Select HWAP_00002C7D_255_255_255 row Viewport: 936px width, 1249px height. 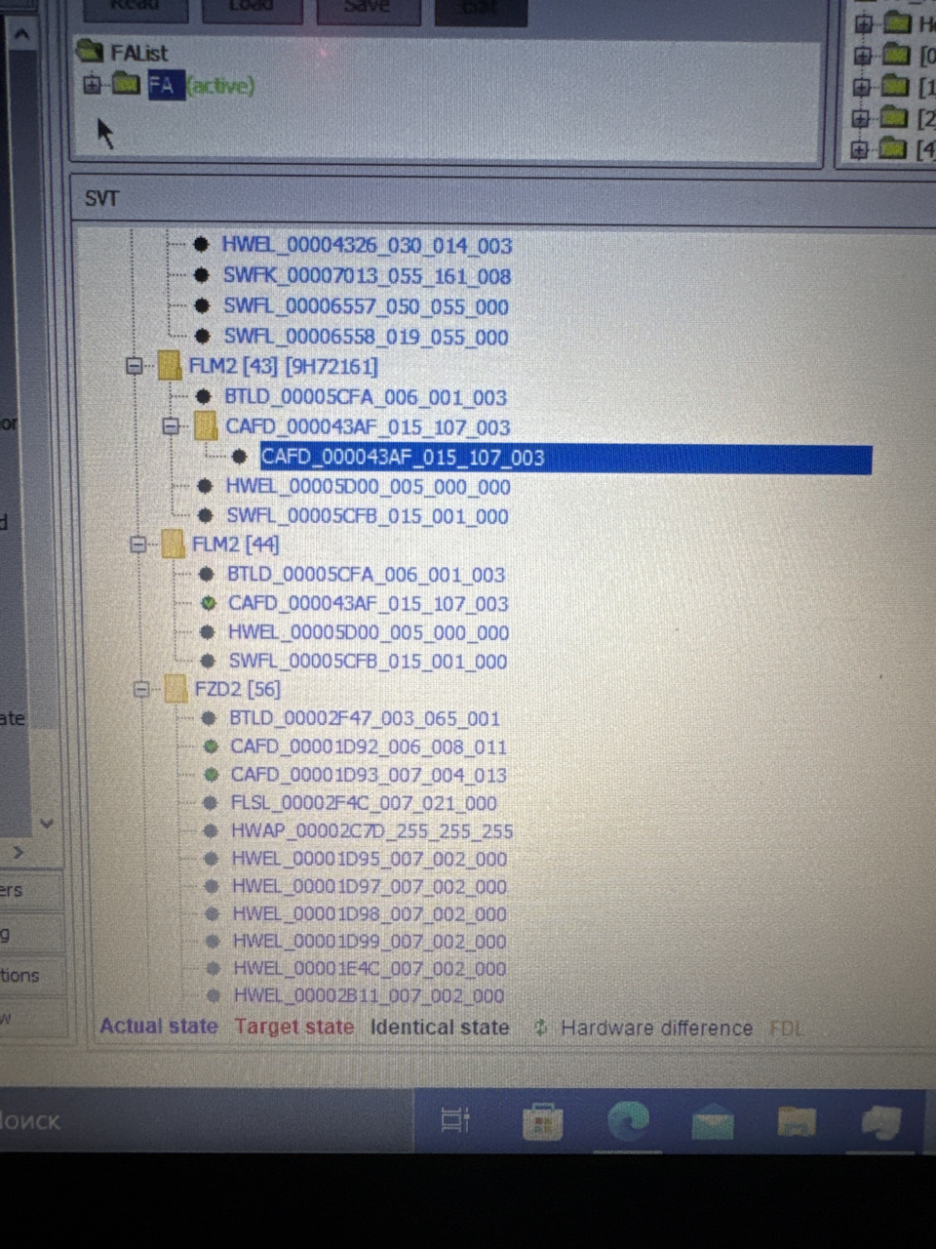[371, 831]
